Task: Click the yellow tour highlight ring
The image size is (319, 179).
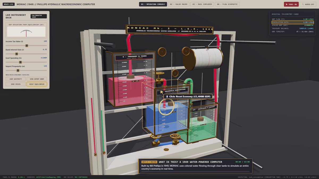Action: pyautogui.click(x=167, y=107)
